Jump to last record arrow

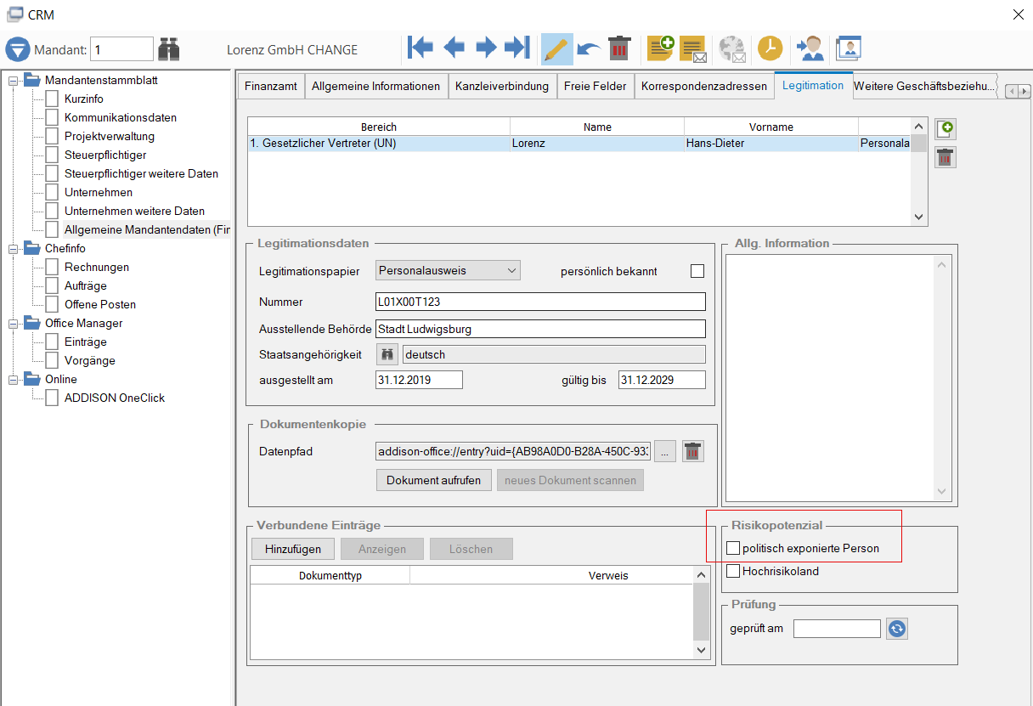click(517, 48)
